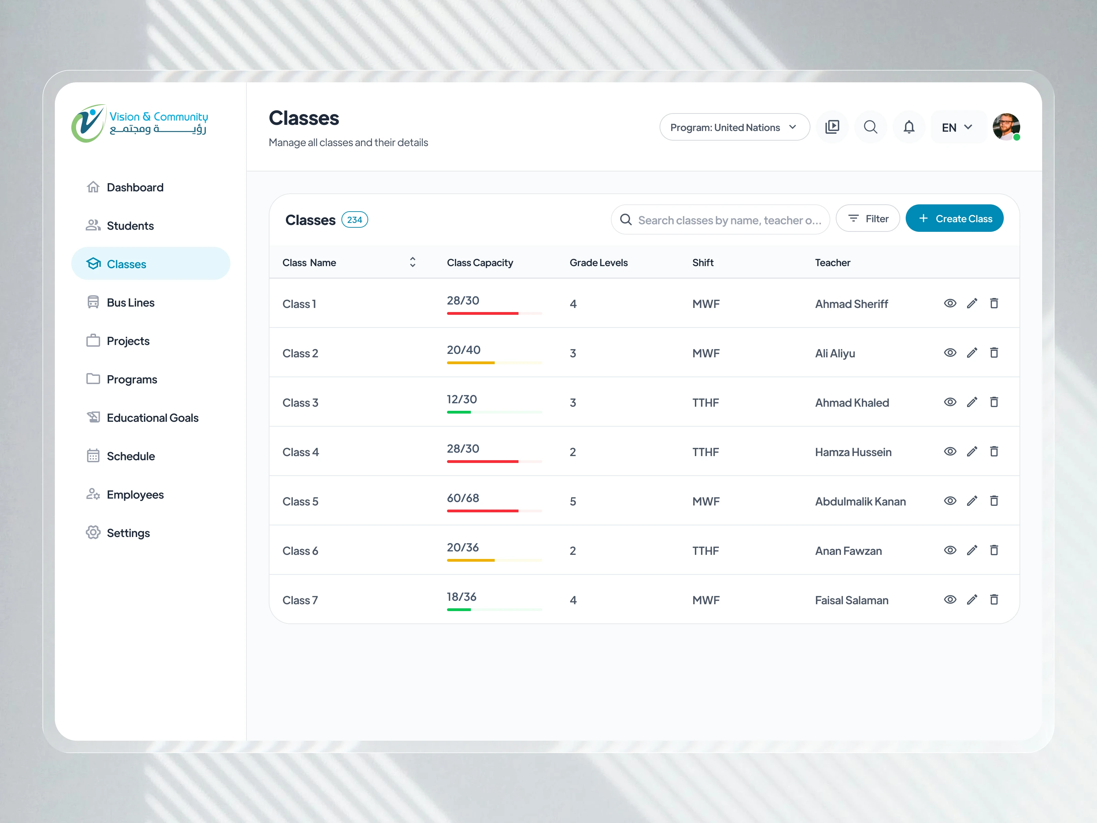1097x823 pixels.
Task: View Class 6 details via eye icon
Action: pos(950,550)
